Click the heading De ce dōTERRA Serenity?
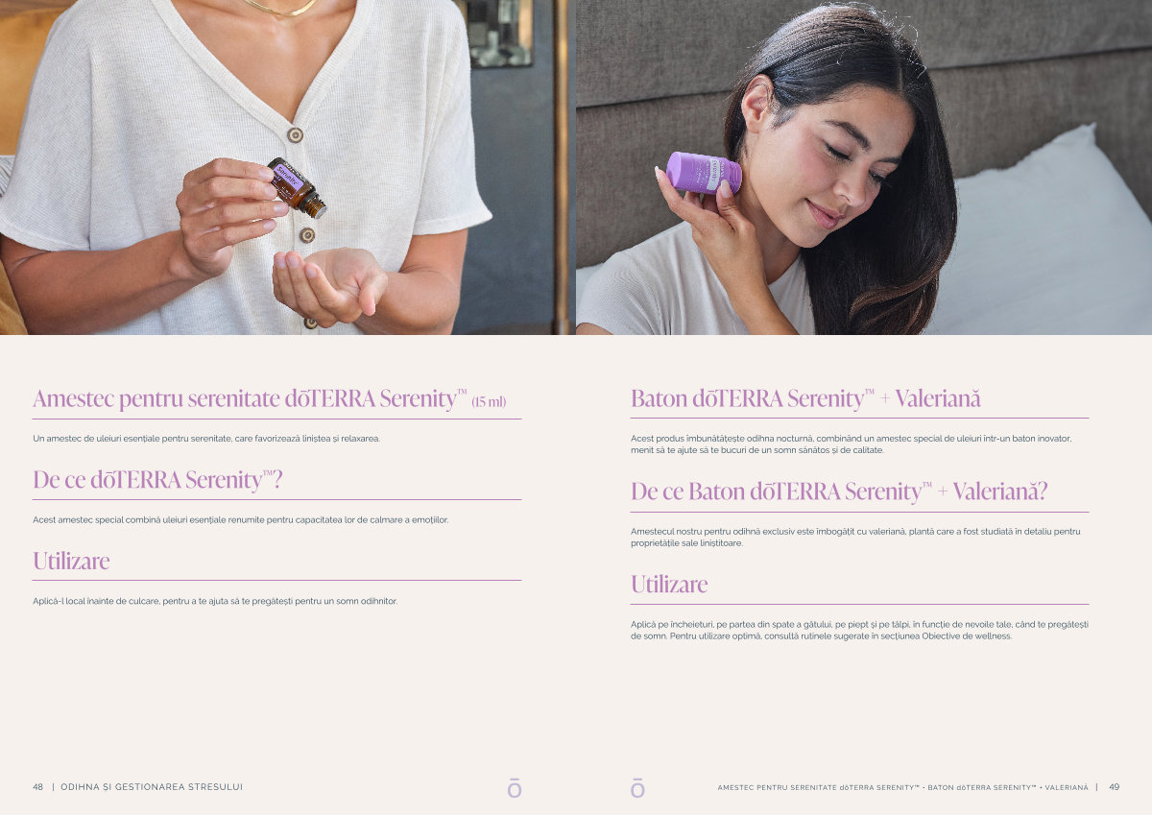This screenshot has width=1152, height=815. click(157, 479)
